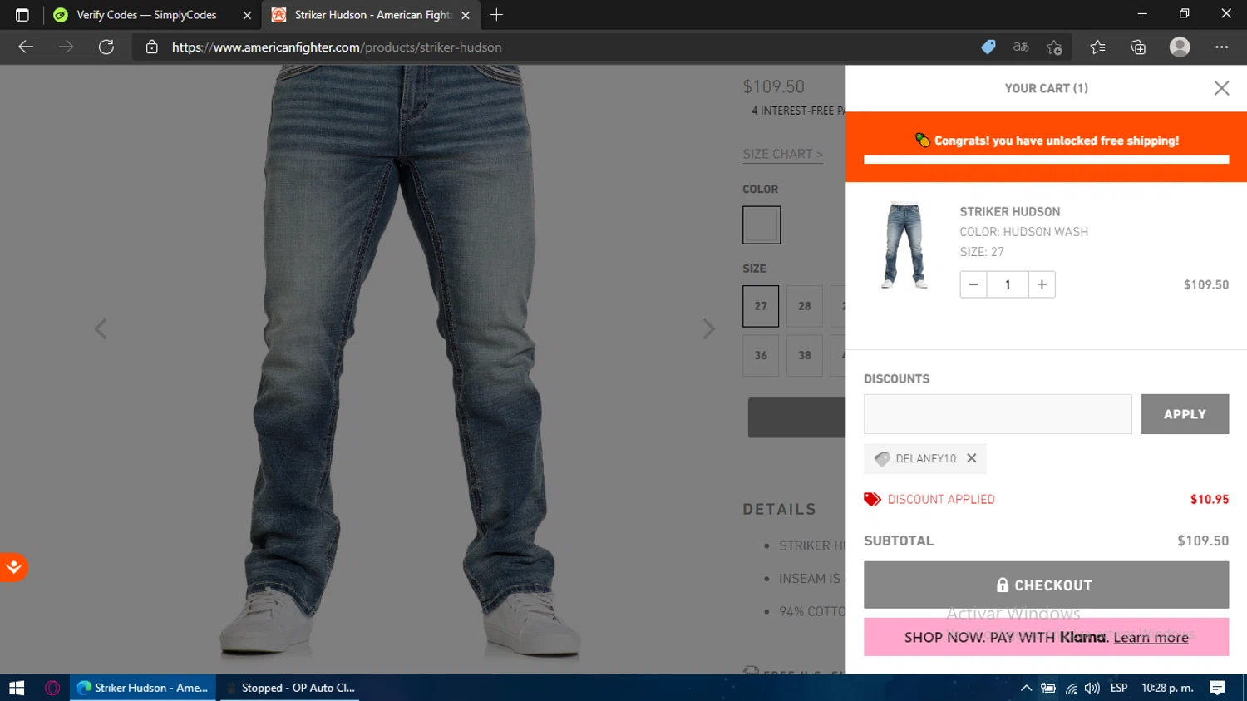
Task: Select the Hudson Wash color swatch
Action: coord(762,225)
